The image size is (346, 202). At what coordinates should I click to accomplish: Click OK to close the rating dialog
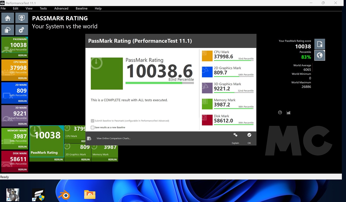(249, 135)
